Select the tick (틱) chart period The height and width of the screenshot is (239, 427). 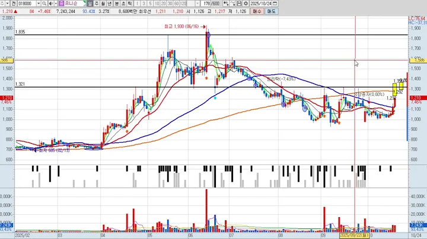[x=130, y=4]
